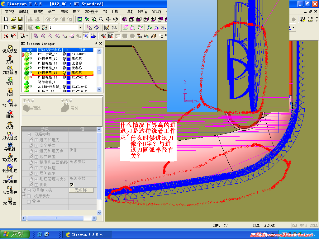
Task: Open the 编辑 menu
Action: coord(24,12)
